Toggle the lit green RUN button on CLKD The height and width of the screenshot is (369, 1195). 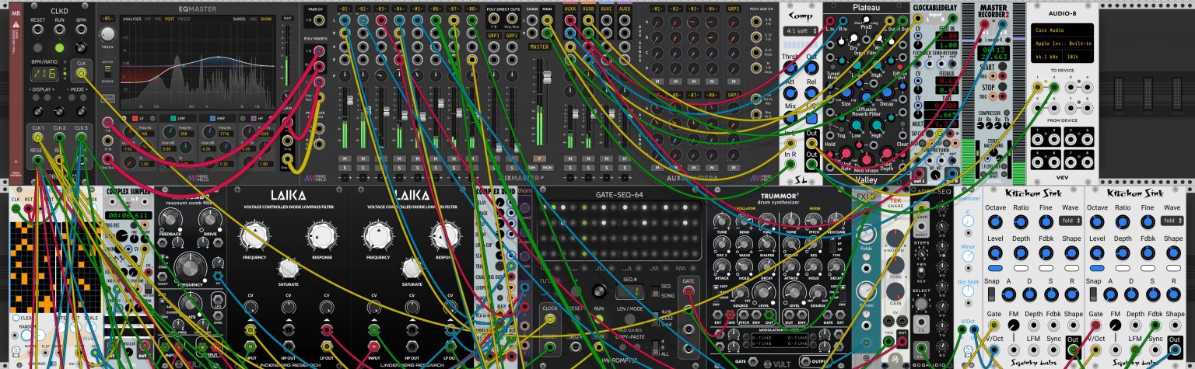pyautogui.click(x=59, y=47)
